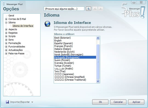Viewport: 148px width, 108px height.
Task: Click the Importar/Exportar button label
Action: [20, 102]
